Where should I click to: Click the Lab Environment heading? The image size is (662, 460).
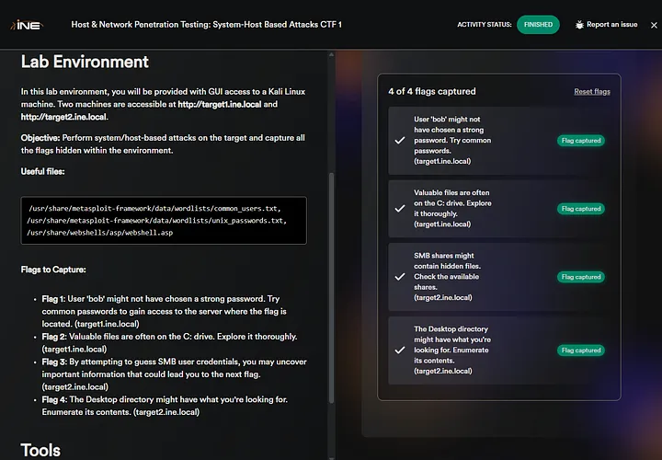85,62
